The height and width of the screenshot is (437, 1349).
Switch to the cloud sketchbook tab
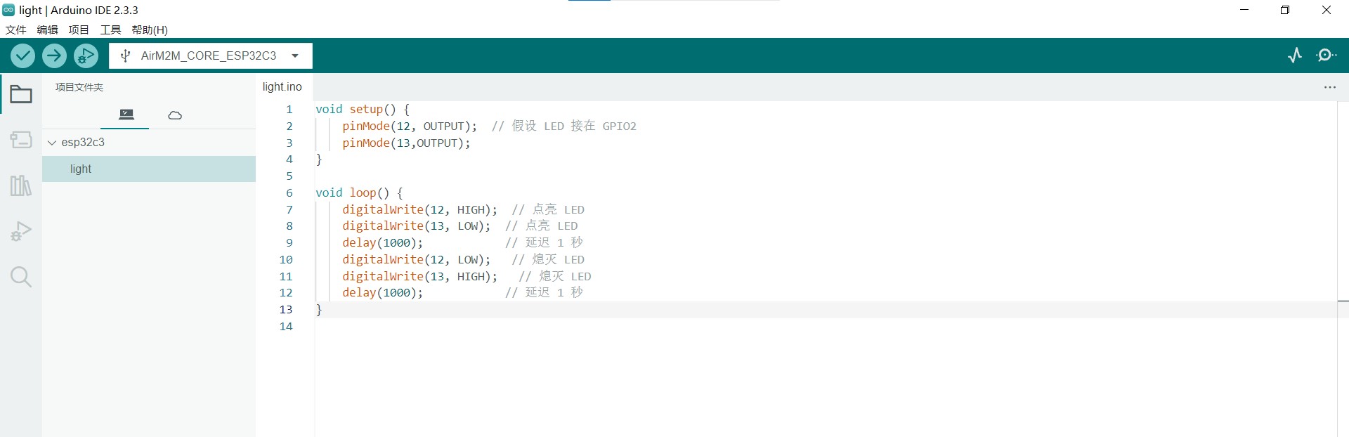pos(175,115)
